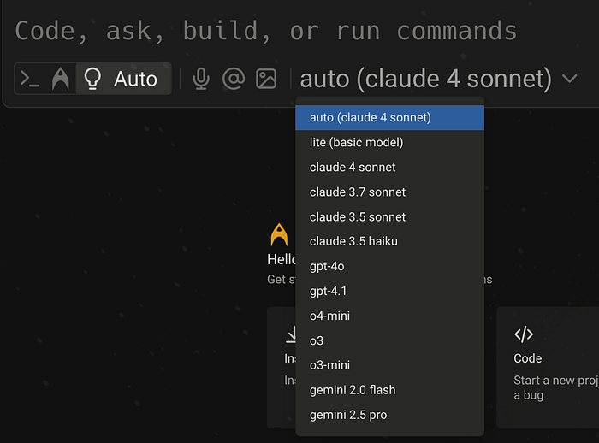Pick o3-mini in the dropdown
This screenshot has height=443, width=599.
tap(389, 365)
